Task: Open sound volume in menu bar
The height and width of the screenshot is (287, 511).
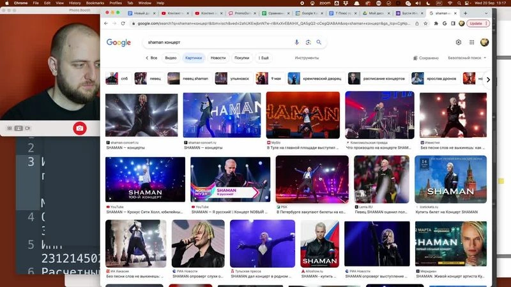Action: [x=418, y=3]
